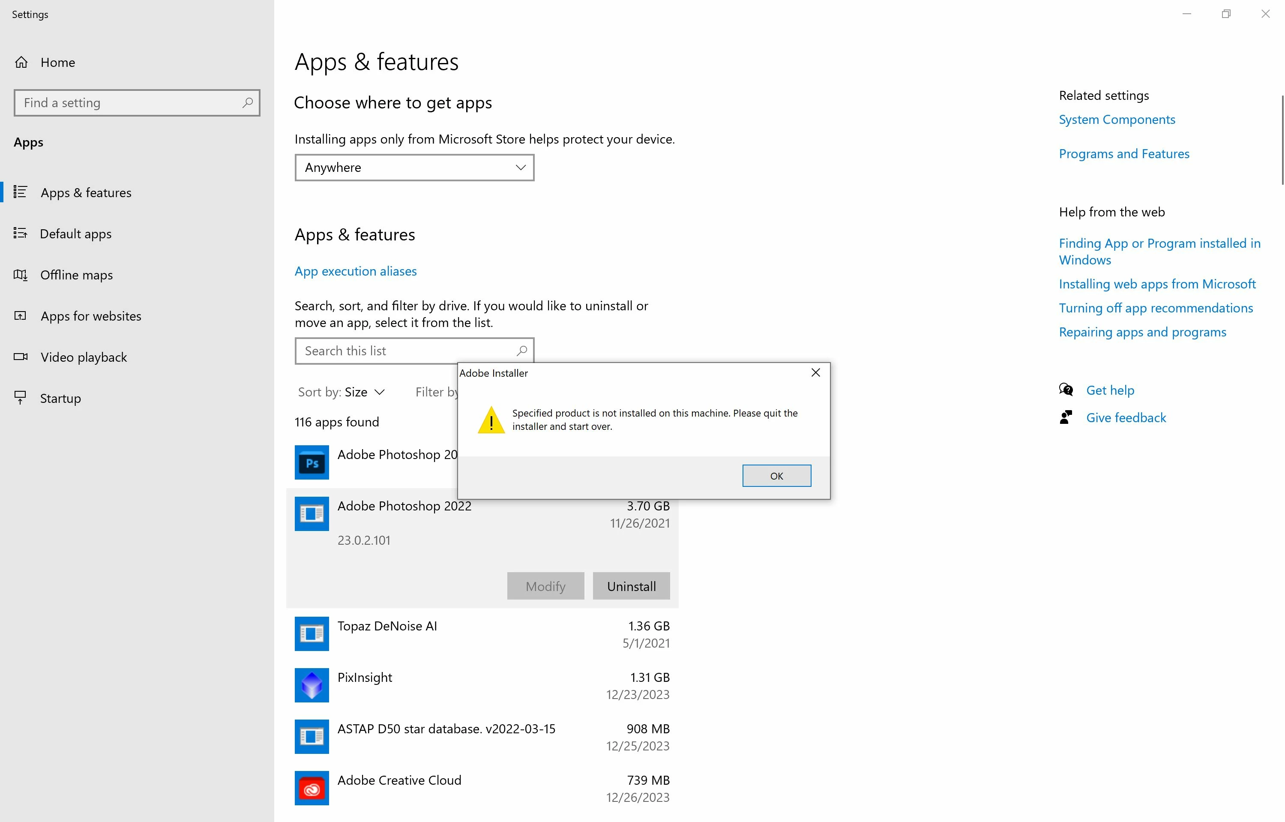Open the Video playback settings page
This screenshot has height=822, width=1285.
[x=84, y=357]
